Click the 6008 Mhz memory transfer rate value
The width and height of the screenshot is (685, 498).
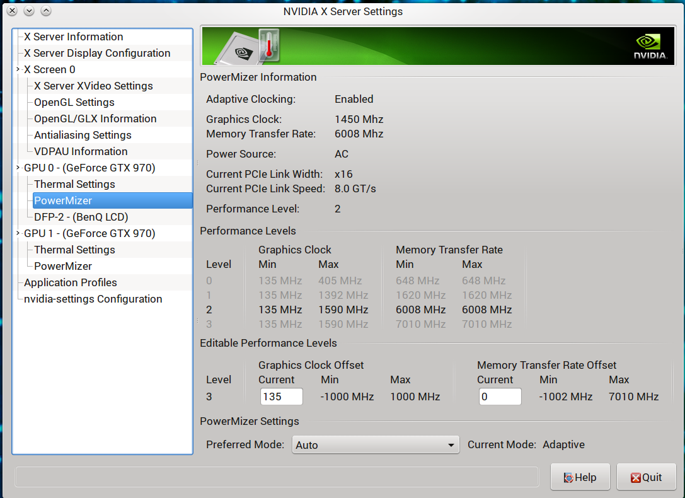(359, 134)
